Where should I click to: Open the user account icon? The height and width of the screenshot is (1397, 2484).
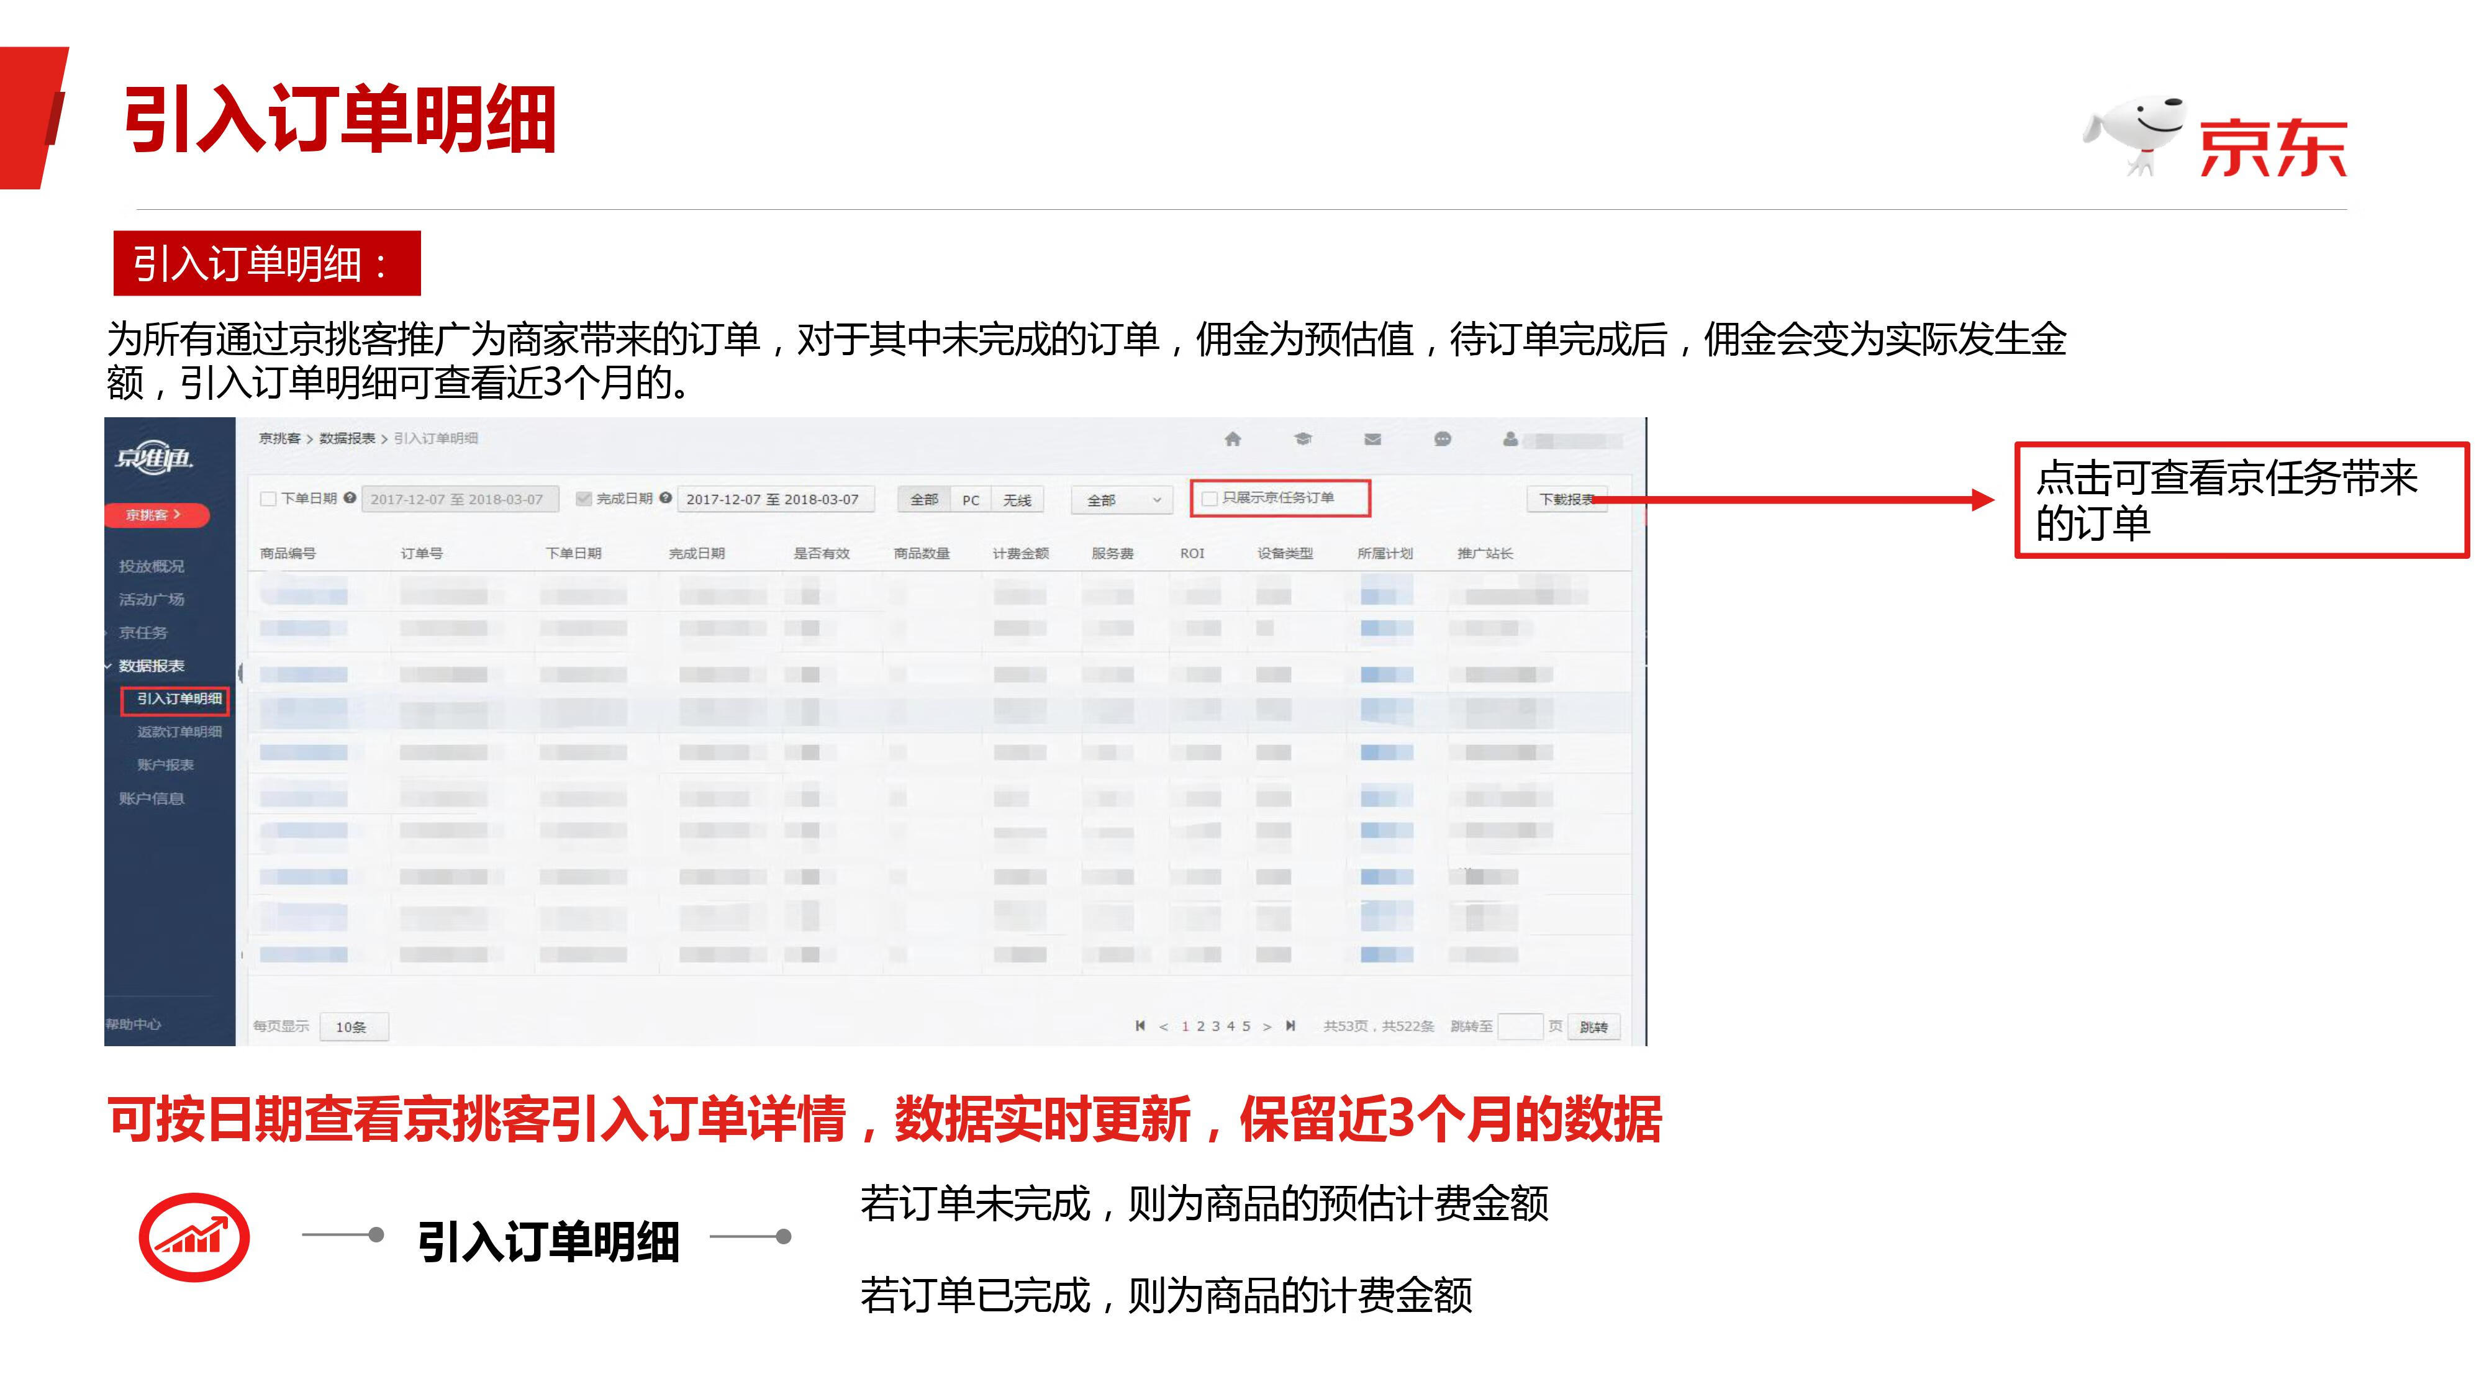click(1510, 440)
